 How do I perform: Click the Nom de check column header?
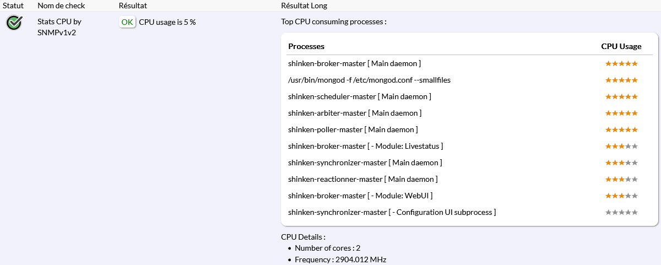point(61,6)
